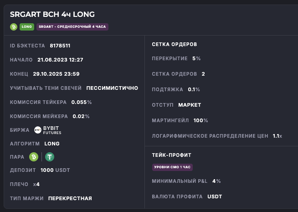Click the deposit value 1000 USDT
The height and width of the screenshot is (212, 298).
click(x=55, y=171)
